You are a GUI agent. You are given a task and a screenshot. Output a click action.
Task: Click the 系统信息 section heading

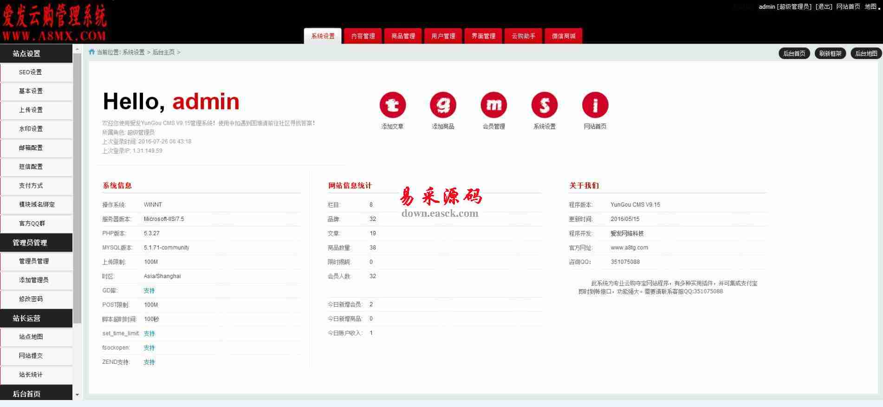click(x=117, y=186)
